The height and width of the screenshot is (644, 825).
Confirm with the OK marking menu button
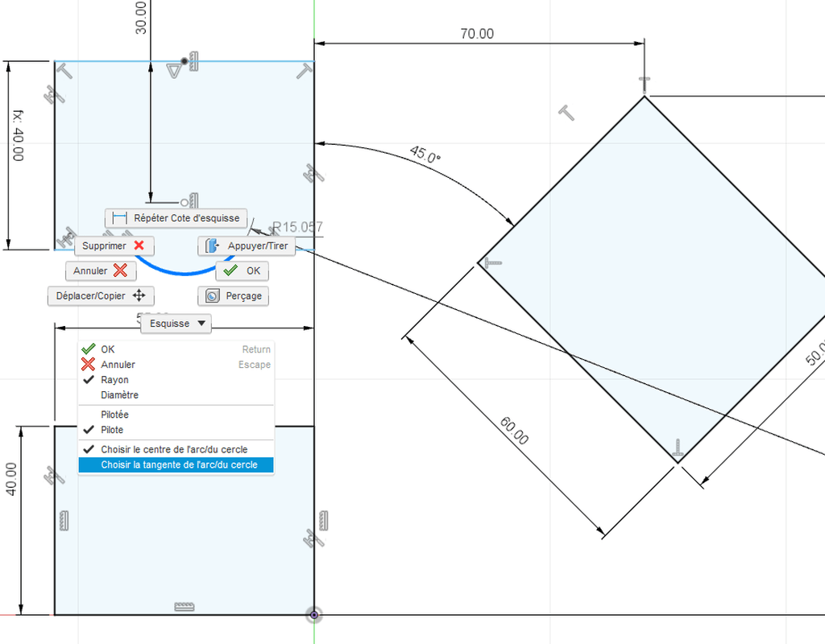[242, 270]
